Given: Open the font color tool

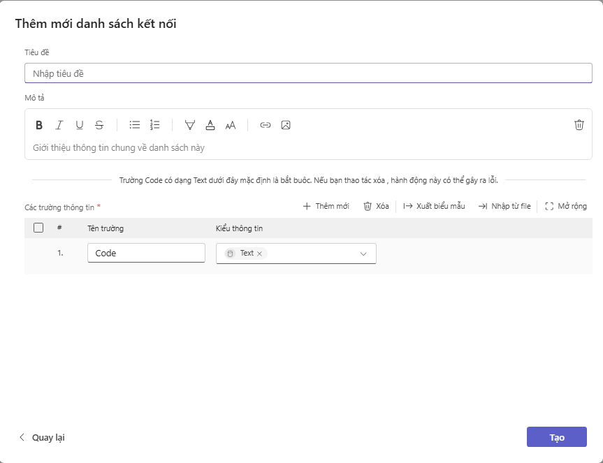Looking at the screenshot, I should pyautogui.click(x=210, y=125).
